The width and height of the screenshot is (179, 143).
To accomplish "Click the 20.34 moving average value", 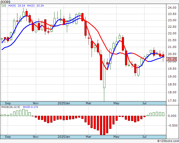I will click(22, 6).
